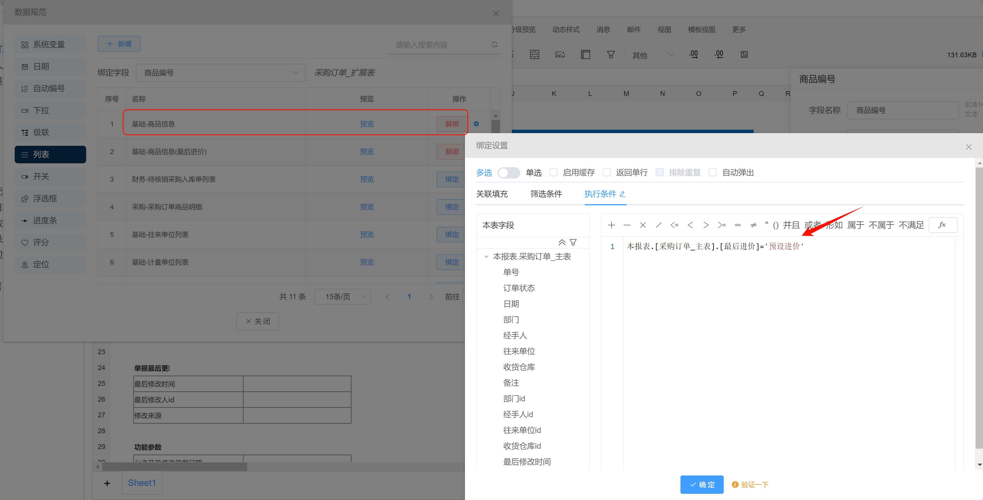983x500 pixels.
Task: Insert the greater-than operator
Action: 706,225
